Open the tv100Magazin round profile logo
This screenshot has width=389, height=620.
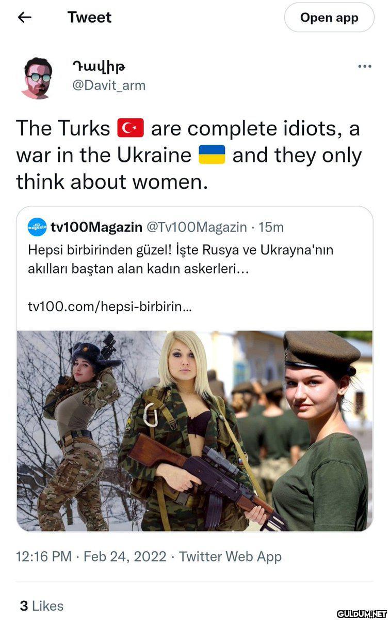38,227
